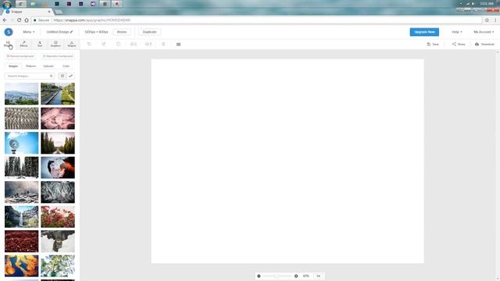This screenshot has width=500, height=281.
Task: Select the river canal landscape thumbnail
Action: pos(58,94)
